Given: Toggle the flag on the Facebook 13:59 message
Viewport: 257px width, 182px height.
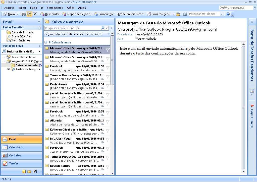Looking at the screenshot, I should pos(108,113).
